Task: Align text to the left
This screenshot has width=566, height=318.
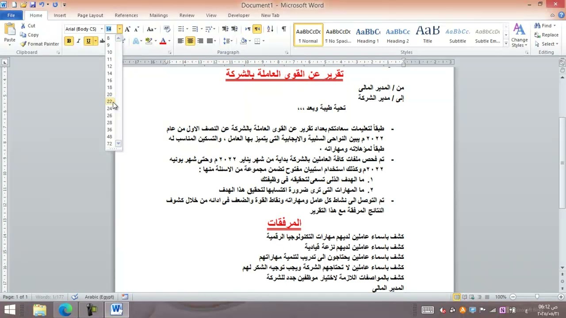Action: [180, 41]
